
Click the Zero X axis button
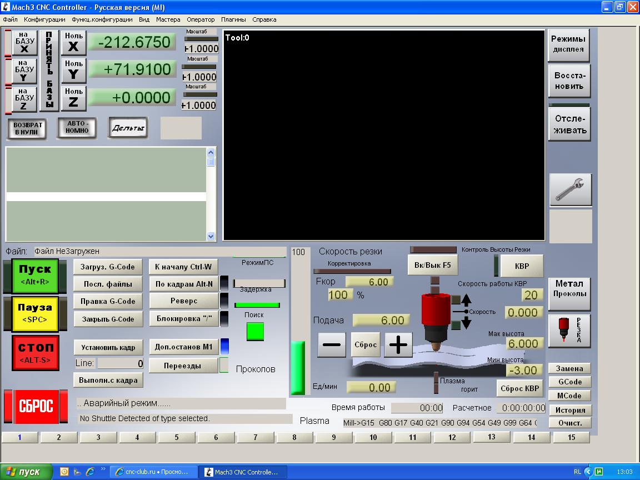(73, 43)
